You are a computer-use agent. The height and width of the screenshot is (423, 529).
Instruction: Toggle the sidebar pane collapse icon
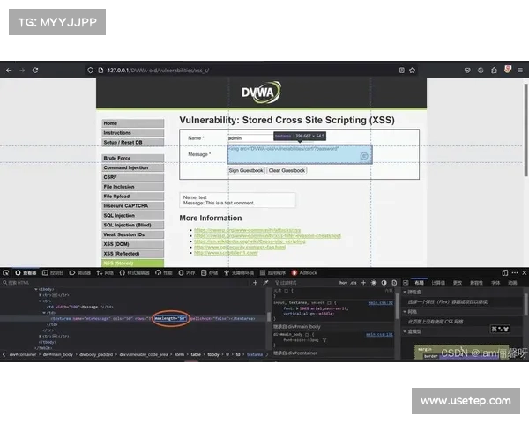[406, 283]
